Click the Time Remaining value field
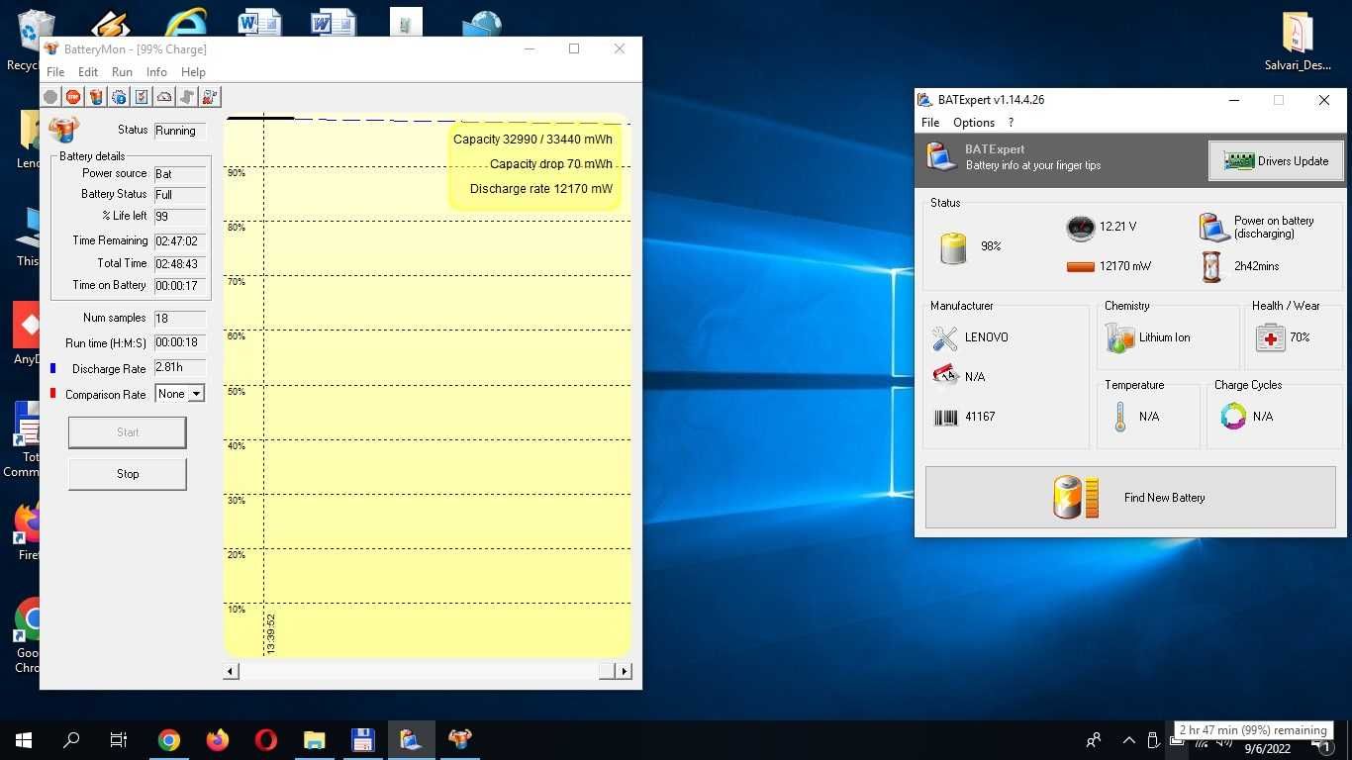The width and height of the screenshot is (1352, 760). coord(180,241)
